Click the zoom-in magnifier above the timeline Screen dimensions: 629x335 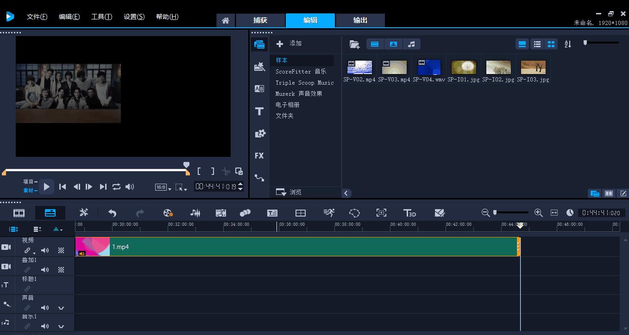539,213
